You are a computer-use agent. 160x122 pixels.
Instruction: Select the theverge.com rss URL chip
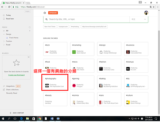94,27
